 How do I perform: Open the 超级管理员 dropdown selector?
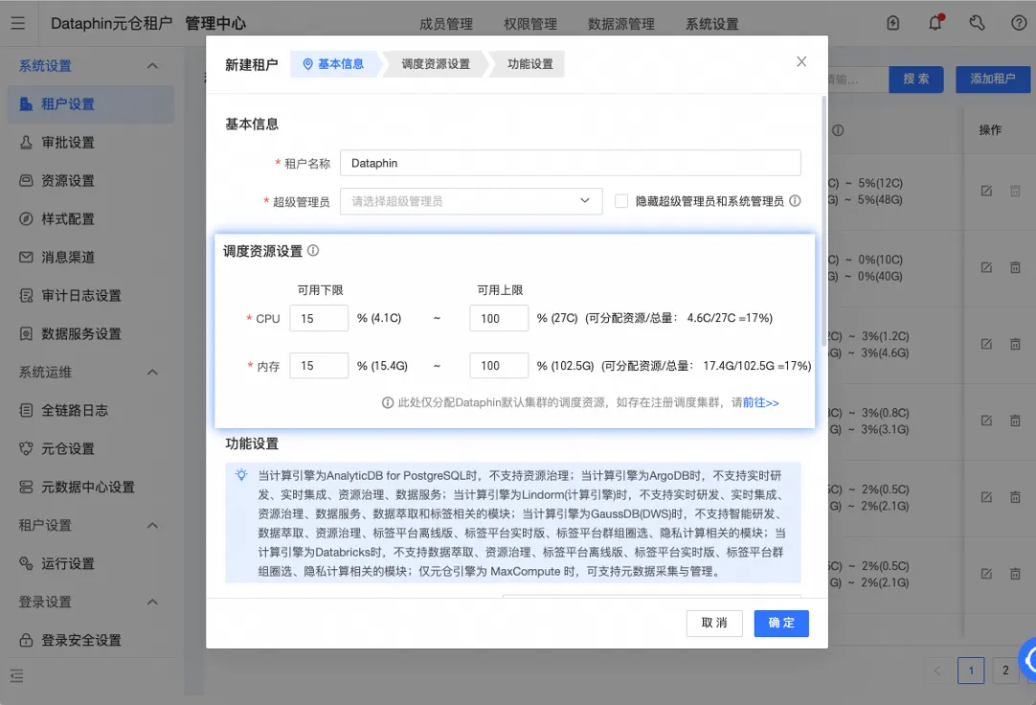pos(471,201)
